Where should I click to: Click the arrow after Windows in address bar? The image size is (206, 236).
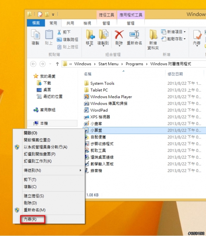coord(95,64)
